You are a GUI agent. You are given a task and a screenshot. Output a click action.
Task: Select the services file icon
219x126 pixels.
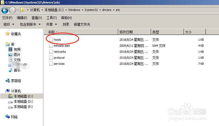tap(51, 64)
